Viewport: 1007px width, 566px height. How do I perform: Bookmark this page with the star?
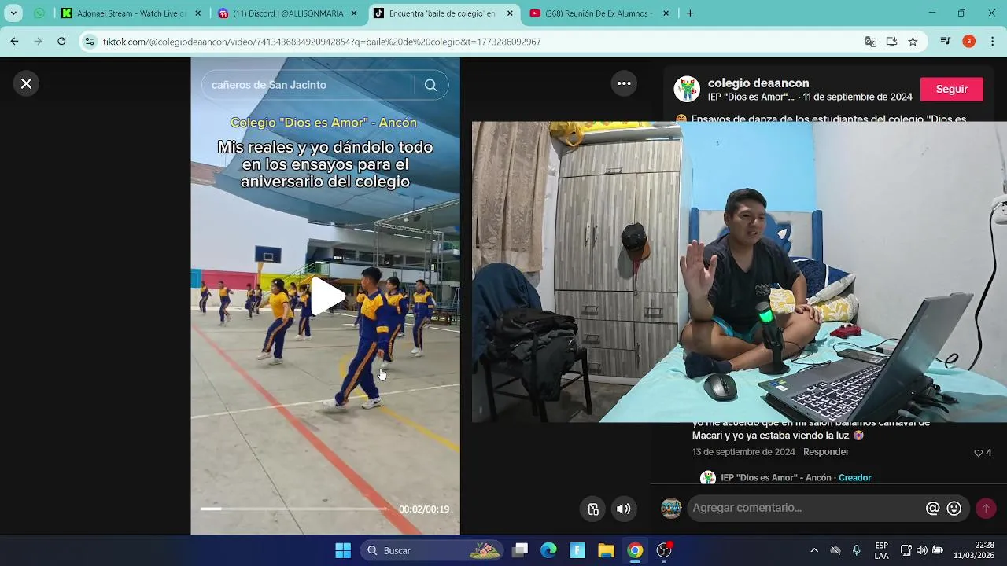tap(913, 42)
